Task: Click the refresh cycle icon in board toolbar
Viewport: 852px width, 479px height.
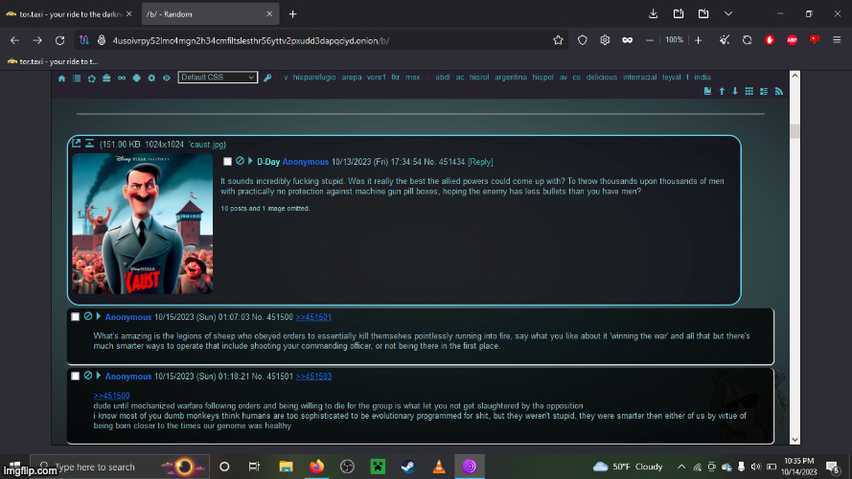Action: pos(92,79)
